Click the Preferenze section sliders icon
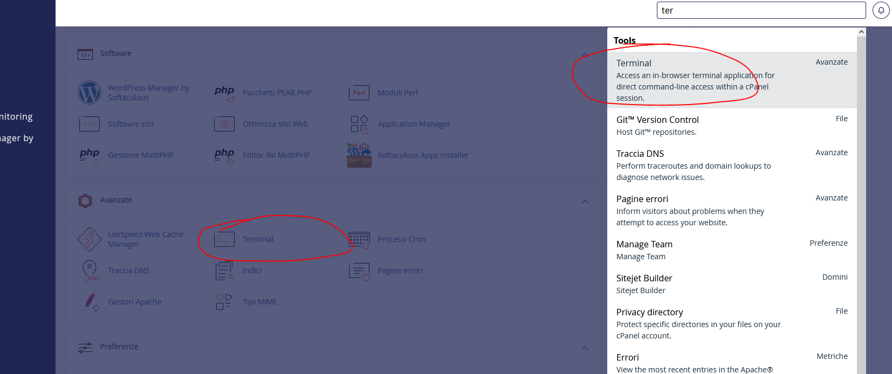Screen dimensions: 892x374 [85, 348]
